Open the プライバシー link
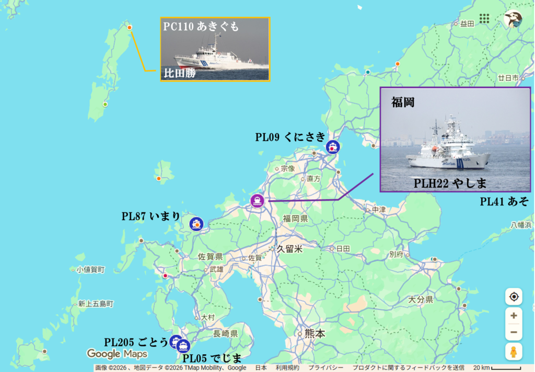The width and height of the screenshot is (535, 372). coord(326,368)
